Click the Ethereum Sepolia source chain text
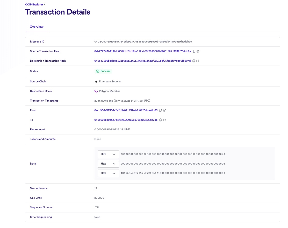 click(110, 82)
